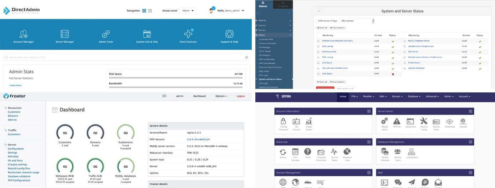Click the Disk Space usage bar in DirectAdmin
The height and width of the screenshot is (188, 495).
tap(176, 77)
